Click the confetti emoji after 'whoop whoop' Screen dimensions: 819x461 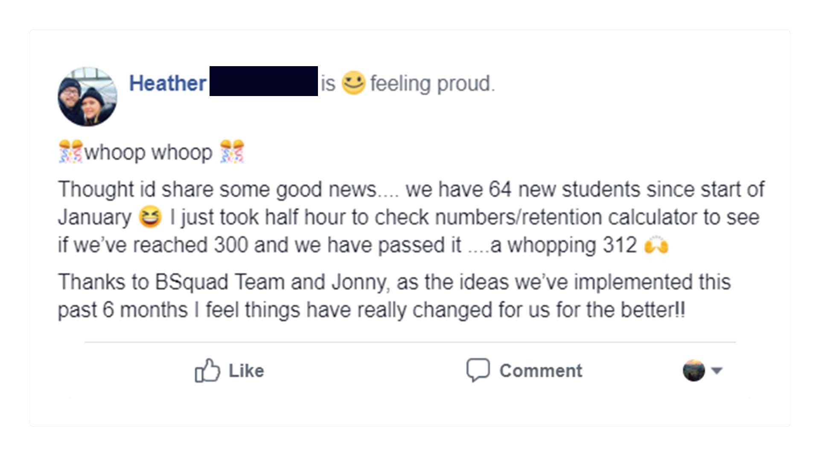[x=232, y=152]
